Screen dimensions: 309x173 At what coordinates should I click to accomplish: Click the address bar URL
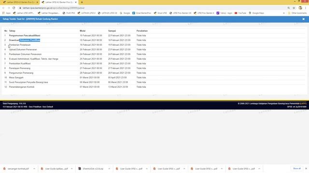[x=54, y=8]
